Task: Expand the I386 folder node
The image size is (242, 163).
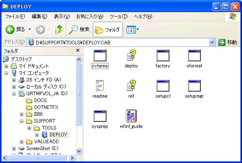Action: pos(22,114)
